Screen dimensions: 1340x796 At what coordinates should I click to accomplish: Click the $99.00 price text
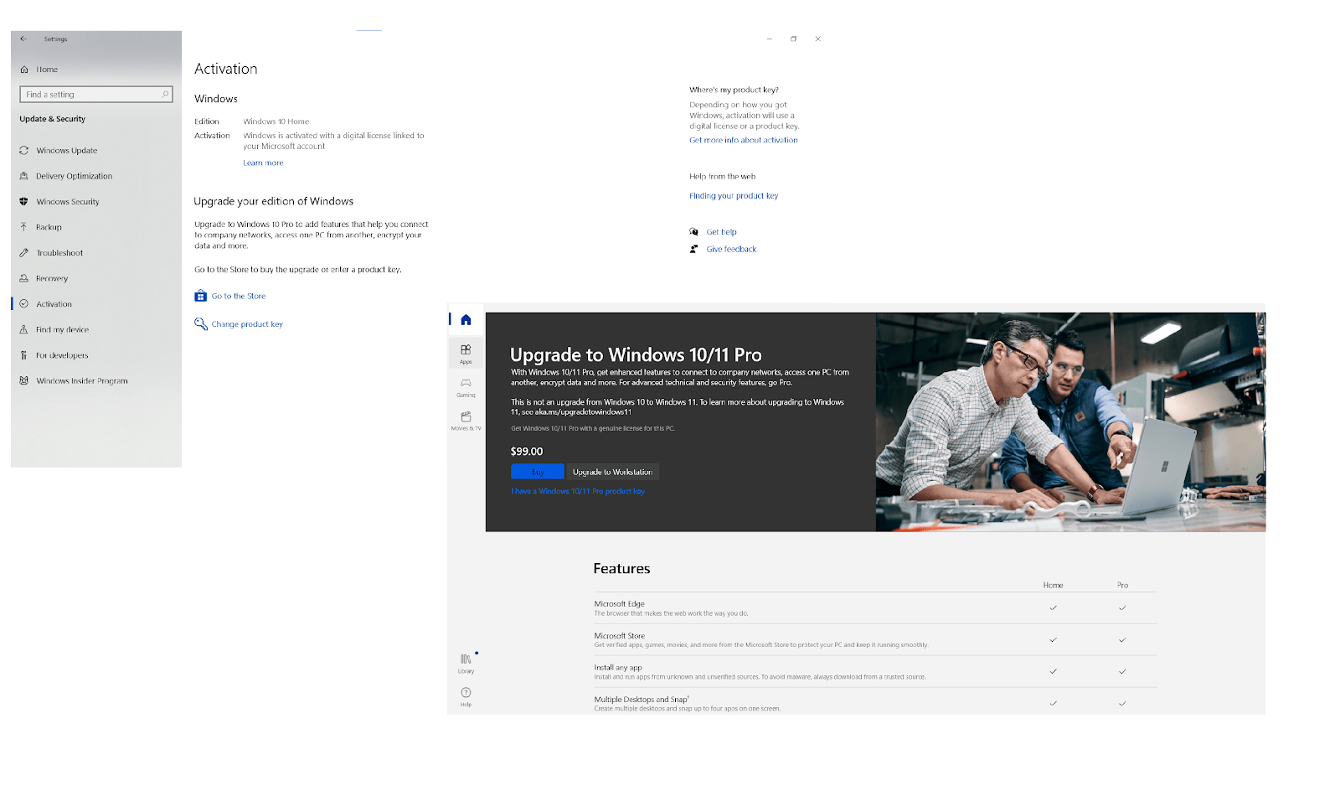[x=527, y=452]
